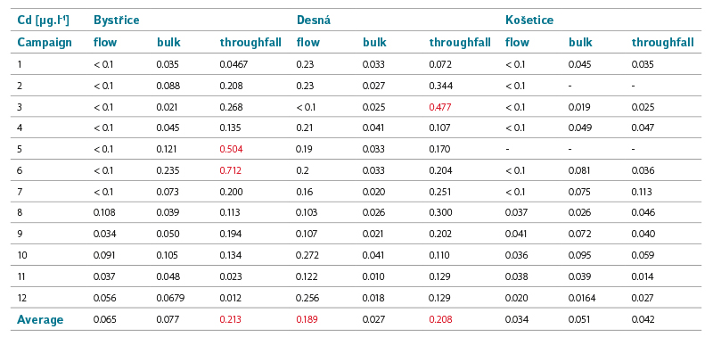Select red average value 0.213
713x346 pixels.
click(231, 319)
